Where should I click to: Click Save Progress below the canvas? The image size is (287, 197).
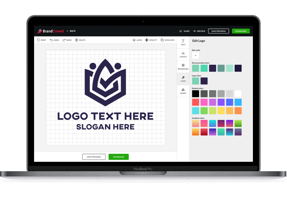(x=94, y=157)
